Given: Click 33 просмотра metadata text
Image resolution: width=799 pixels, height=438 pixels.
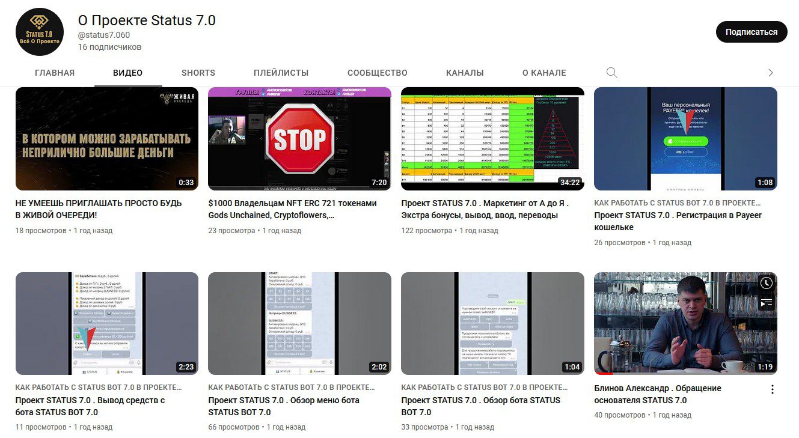Looking at the screenshot, I should 424,427.
